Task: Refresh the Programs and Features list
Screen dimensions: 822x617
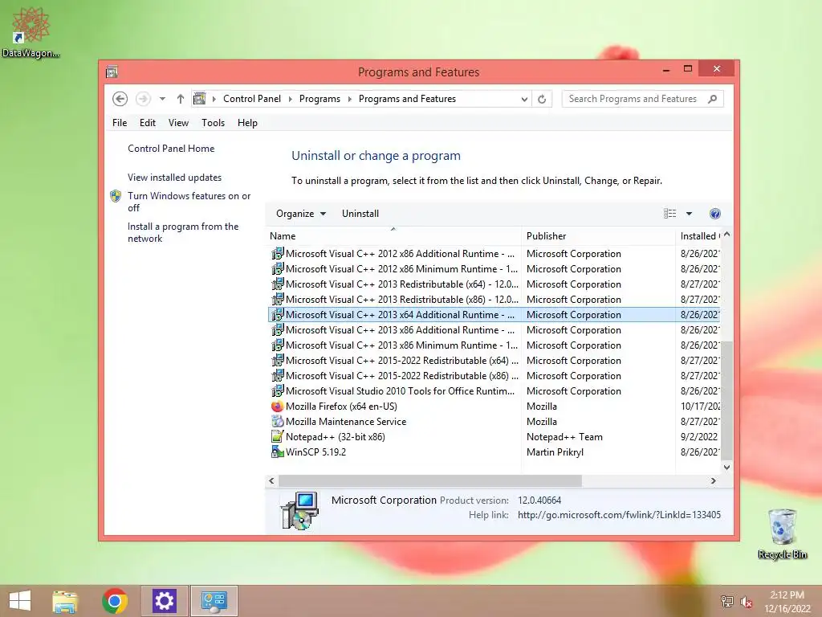Action: pyautogui.click(x=542, y=99)
